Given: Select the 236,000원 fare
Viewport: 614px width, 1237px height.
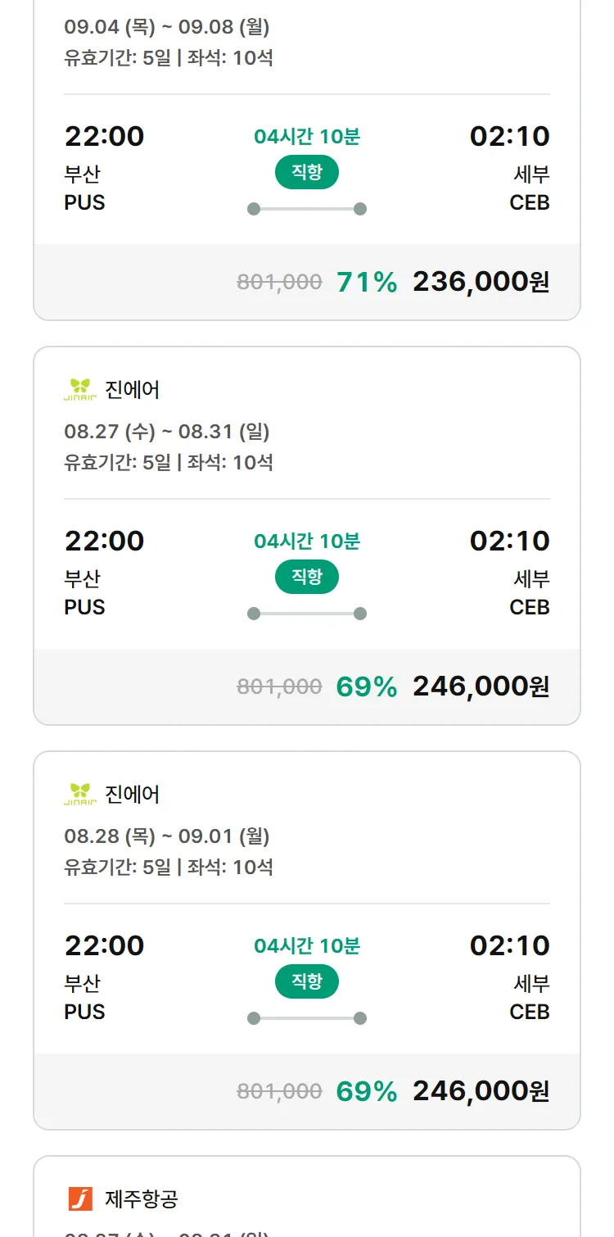Looking at the screenshot, I should coord(481,282).
